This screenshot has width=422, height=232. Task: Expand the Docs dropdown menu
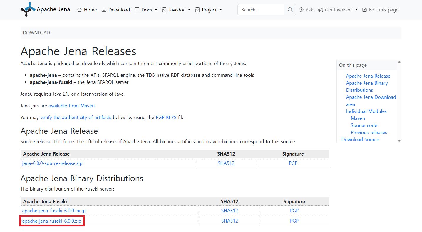(156, 10)
